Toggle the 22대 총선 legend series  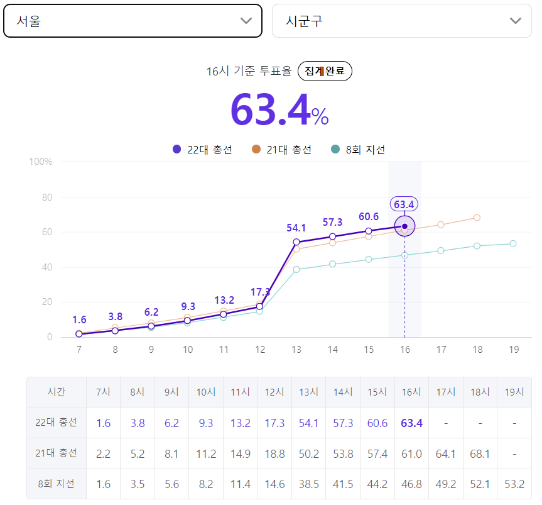[x=203, y=150]
